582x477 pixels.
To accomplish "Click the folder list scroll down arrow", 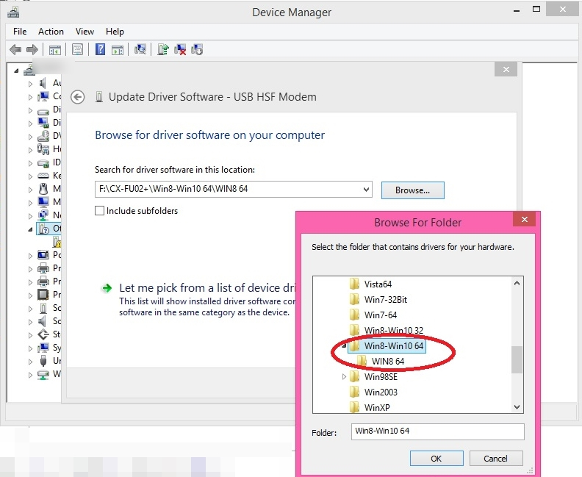I will click(x=517, y=407).
